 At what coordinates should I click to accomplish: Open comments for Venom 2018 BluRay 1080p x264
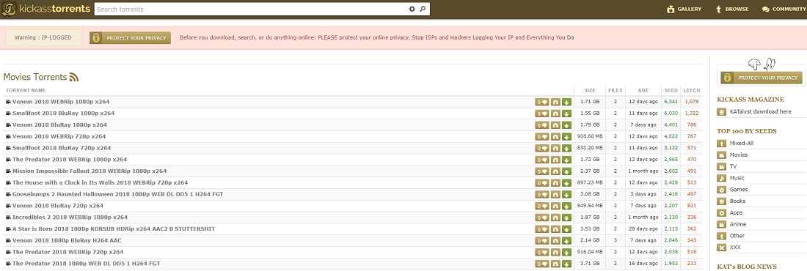tap(542, 125)
